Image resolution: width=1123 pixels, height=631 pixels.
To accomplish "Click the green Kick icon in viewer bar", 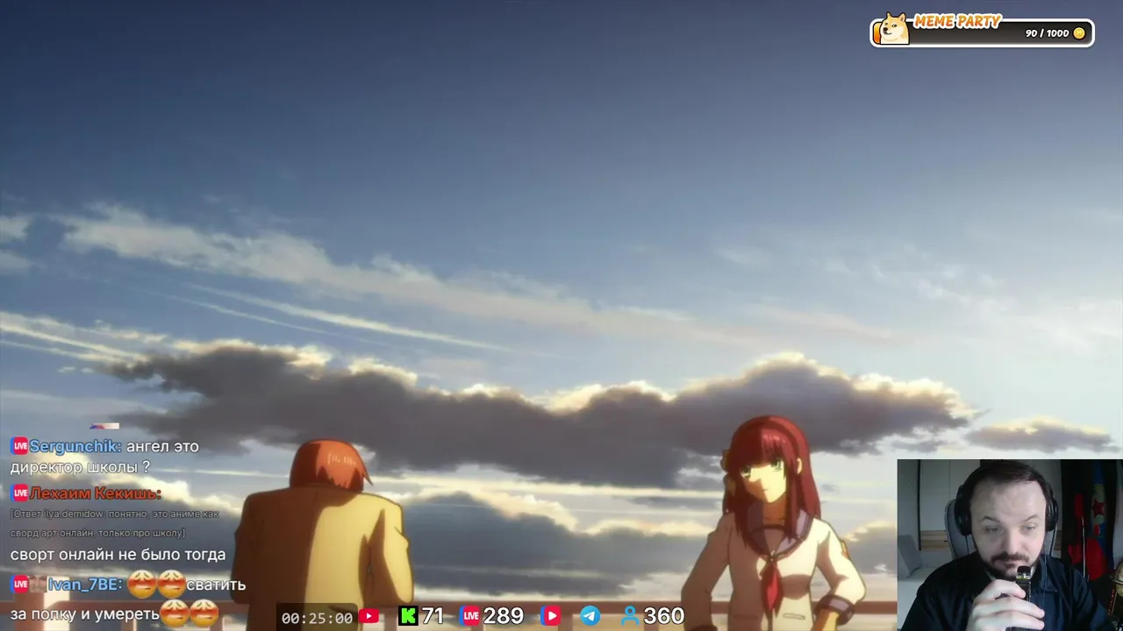I will point(408,616).
